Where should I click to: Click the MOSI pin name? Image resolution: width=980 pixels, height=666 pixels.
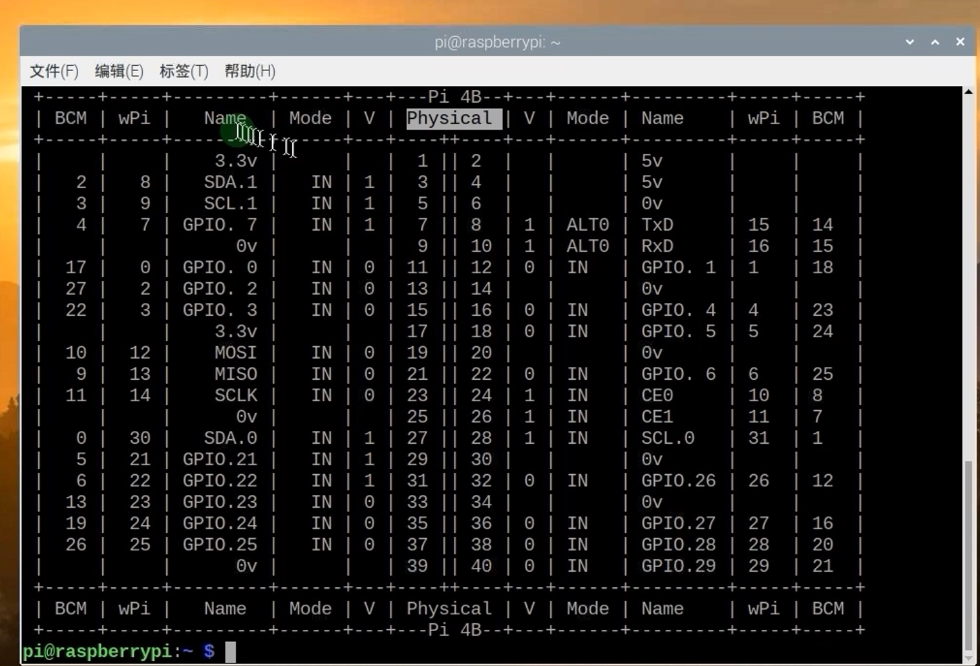coord(235,353)
